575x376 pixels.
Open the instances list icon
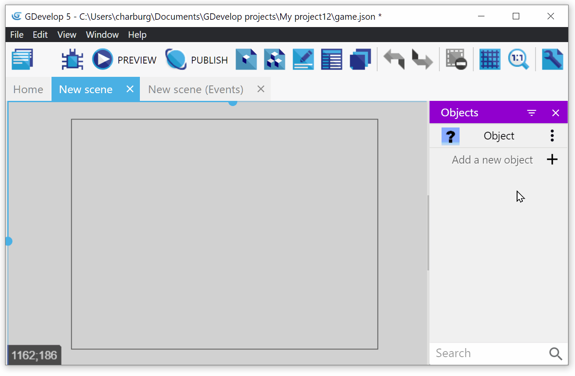tap(332, 60)
